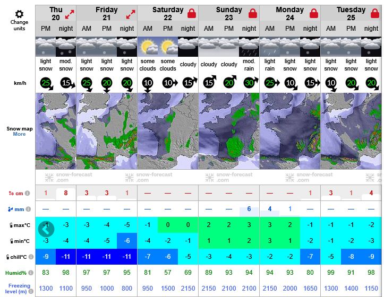Viewport: 384px width, 297px height.
Task: Click Friday AM 25 km/h wind icon
Action: (87, 84)
